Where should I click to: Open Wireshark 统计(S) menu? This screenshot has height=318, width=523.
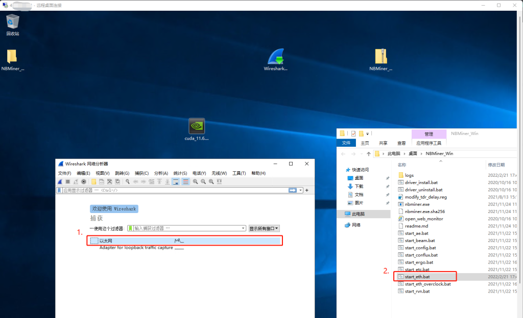point(180,173)
